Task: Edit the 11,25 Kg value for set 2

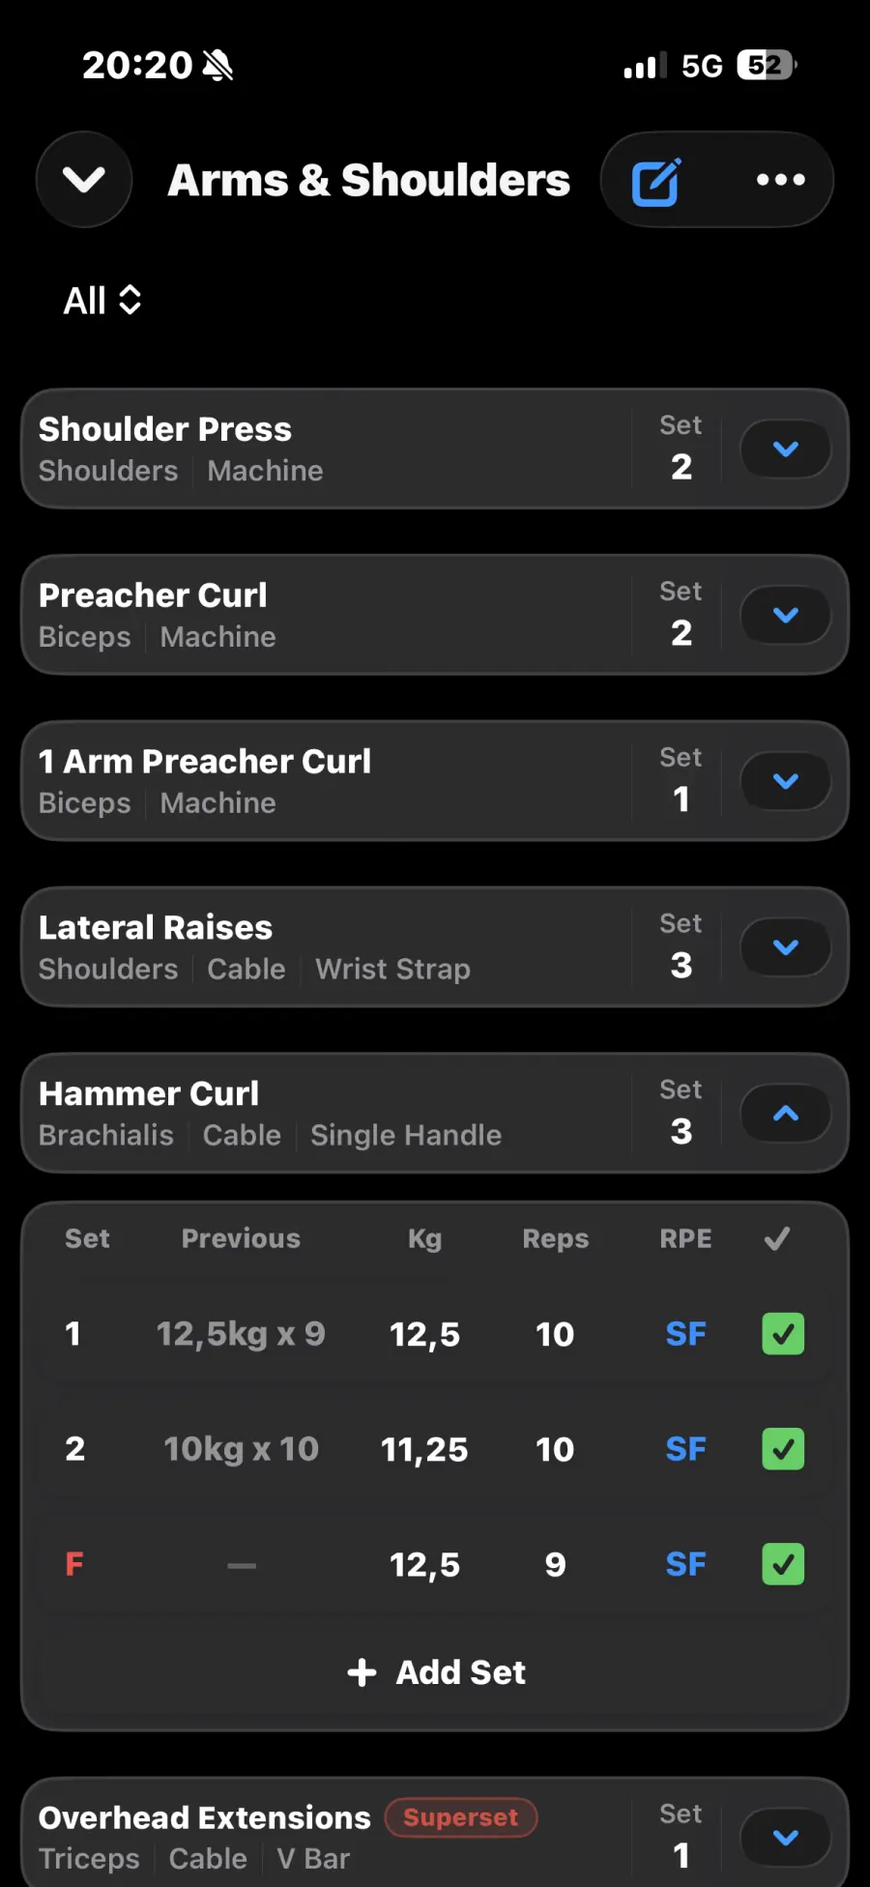Action: pyautogui.click(x=424, y=1449)
